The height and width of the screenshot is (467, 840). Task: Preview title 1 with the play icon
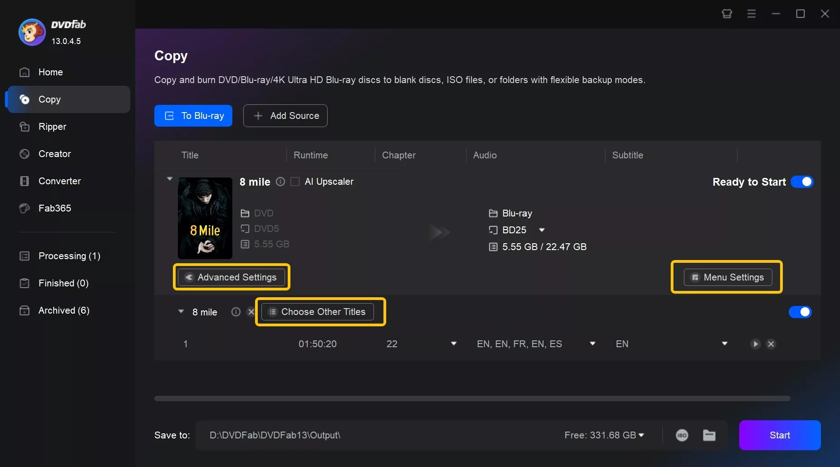[755, 344]
